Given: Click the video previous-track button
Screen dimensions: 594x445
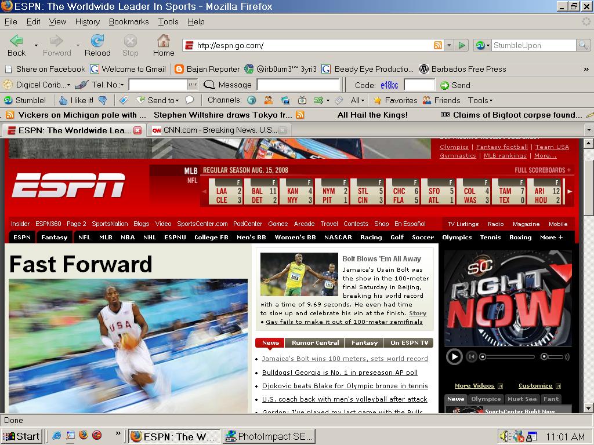Looking at the screenshot, I should tap(471, 356).
